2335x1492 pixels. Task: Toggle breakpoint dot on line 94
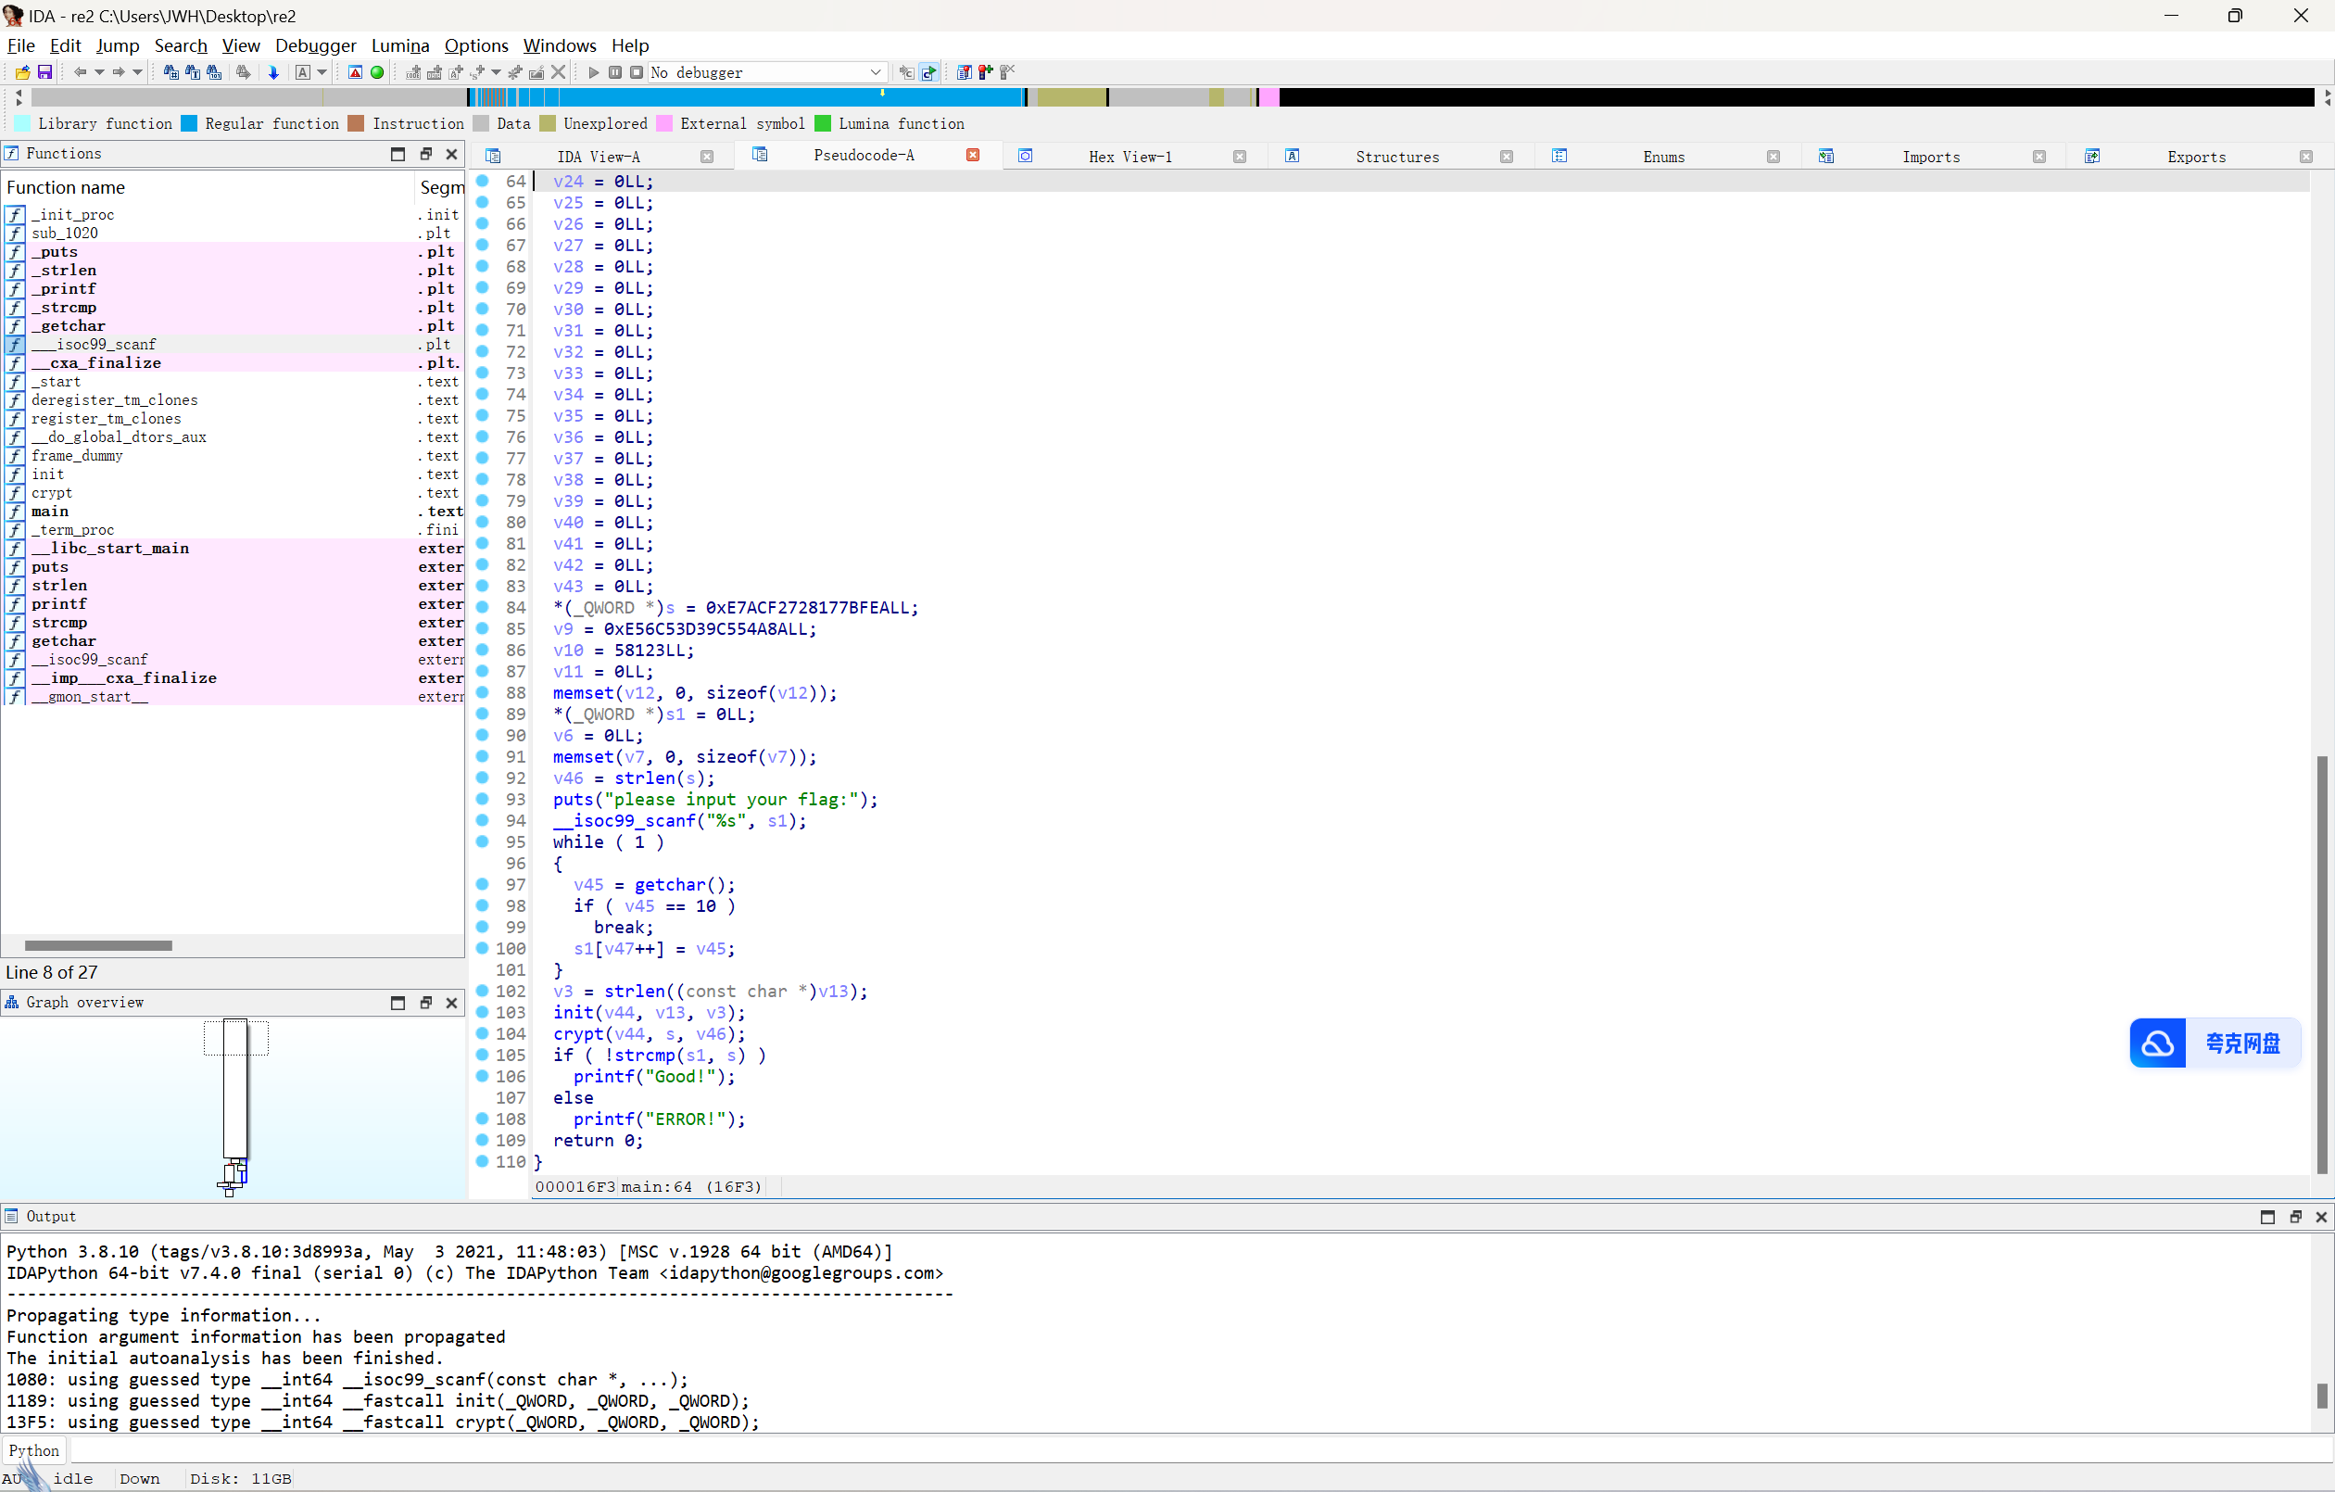click(482, 821)
